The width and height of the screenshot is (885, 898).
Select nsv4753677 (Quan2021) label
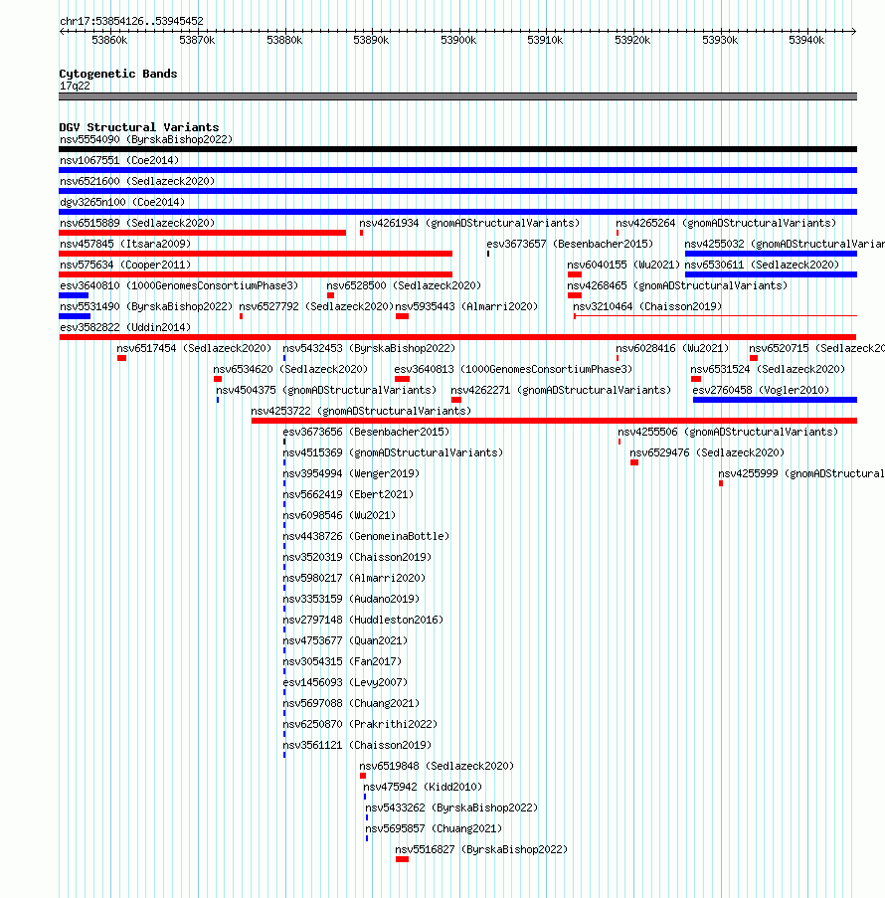[x=345, y=640]
